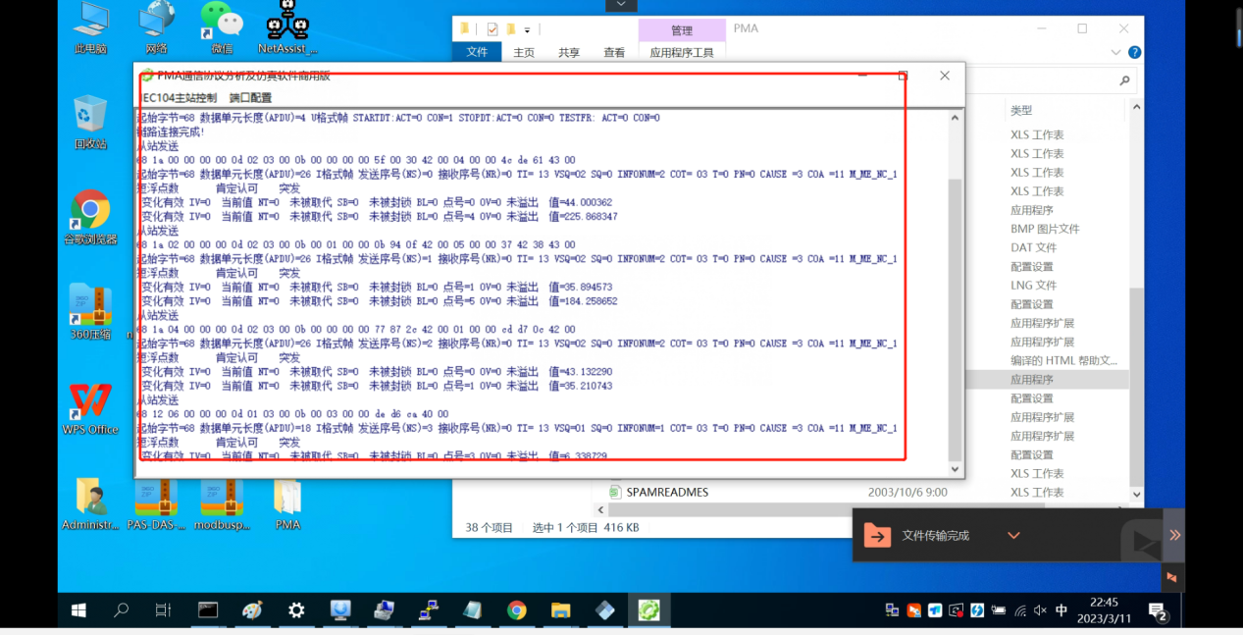Open the 回收站 recycle bin

pos(90,123)
